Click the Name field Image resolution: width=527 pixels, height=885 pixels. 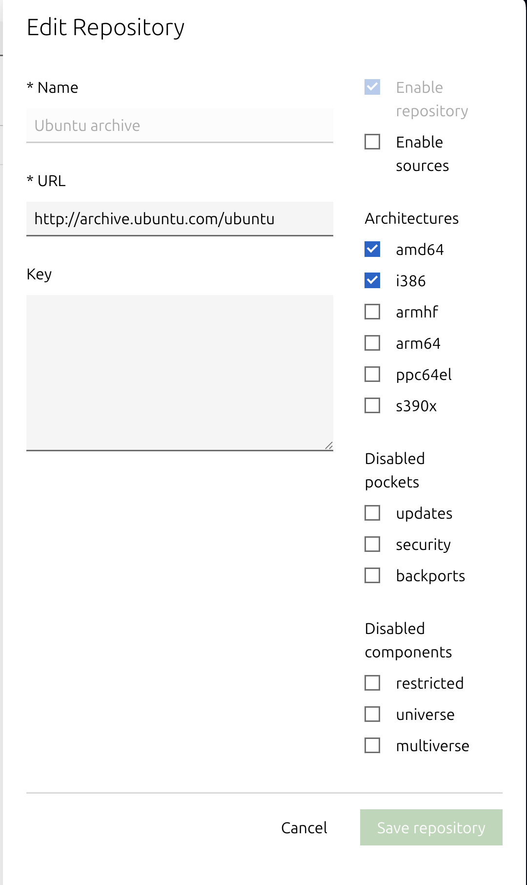pyautogui.click(x=180, y=126)
